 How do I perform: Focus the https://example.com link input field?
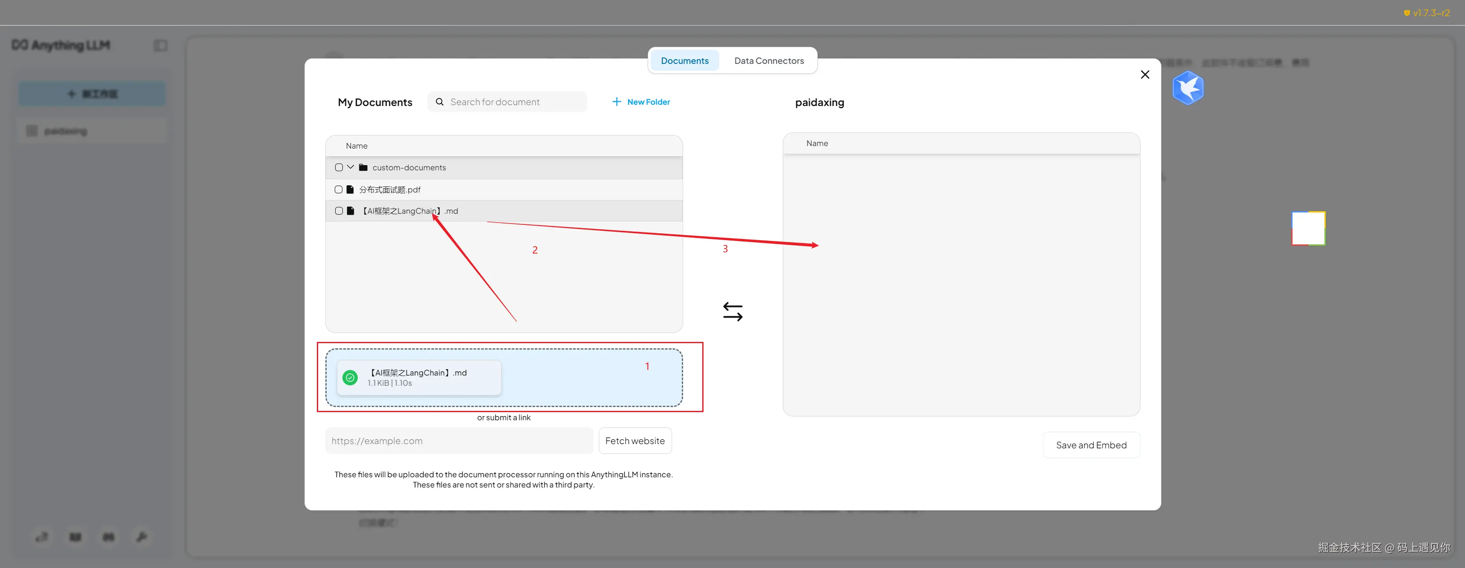coord(458,441)
